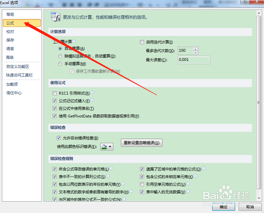Select the 手动重算 radio option
The width and height of the screenshot is (264, 213).
coord(60,63)
